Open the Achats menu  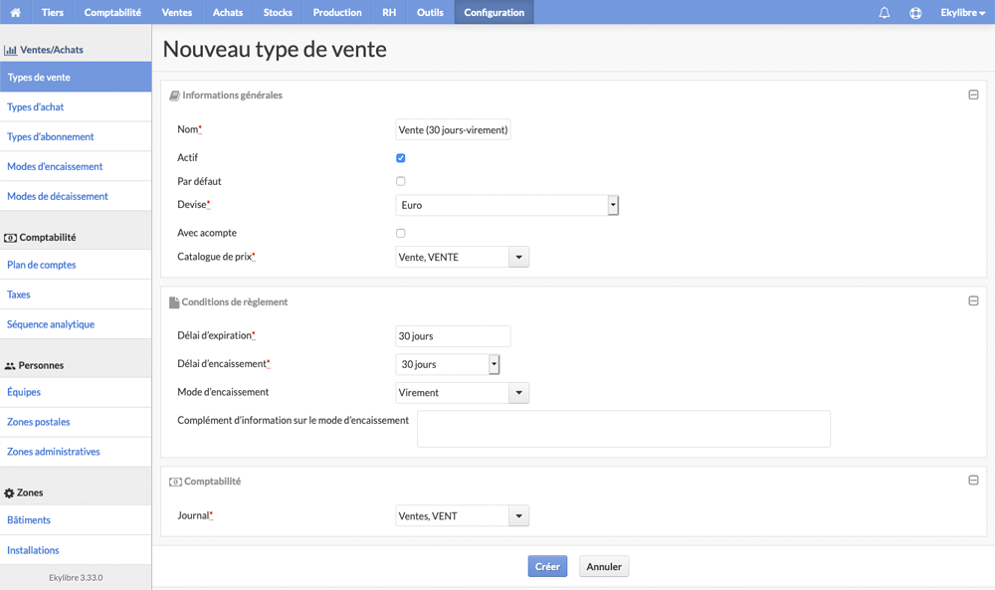[x=227, y=12]
